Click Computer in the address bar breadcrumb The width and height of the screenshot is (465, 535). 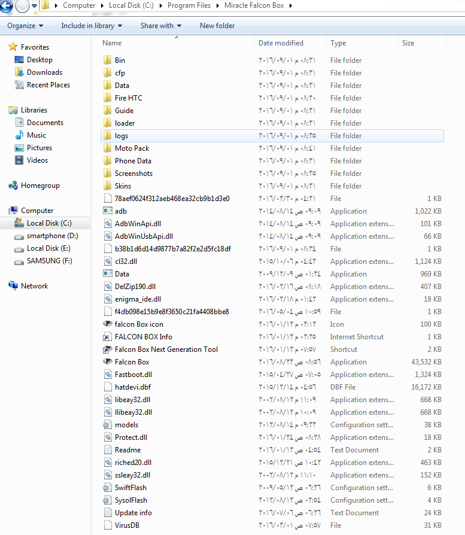click(79, 5)
